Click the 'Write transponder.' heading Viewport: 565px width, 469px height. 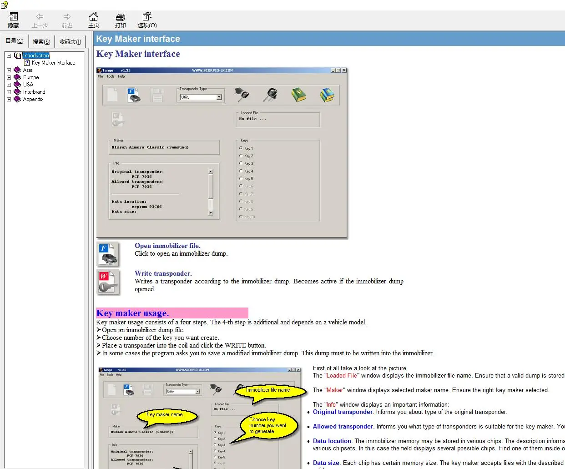pyautogui.click(x=163, y=273)
